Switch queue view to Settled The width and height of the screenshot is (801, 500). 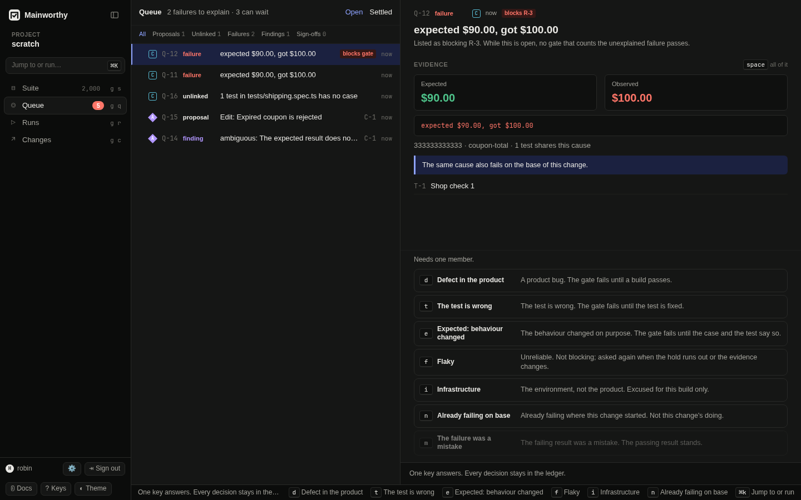click(x=380, y=12)
